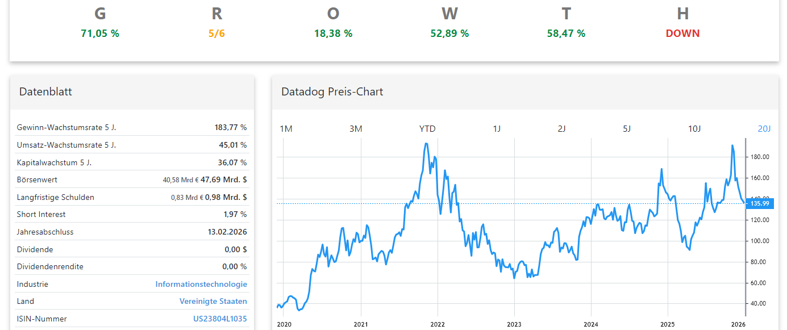Image resolution: width=787 pixels, height=330 pixels.
Task: Select the YTD chart range
Action: pyautogui.click(x=427, y=129)
